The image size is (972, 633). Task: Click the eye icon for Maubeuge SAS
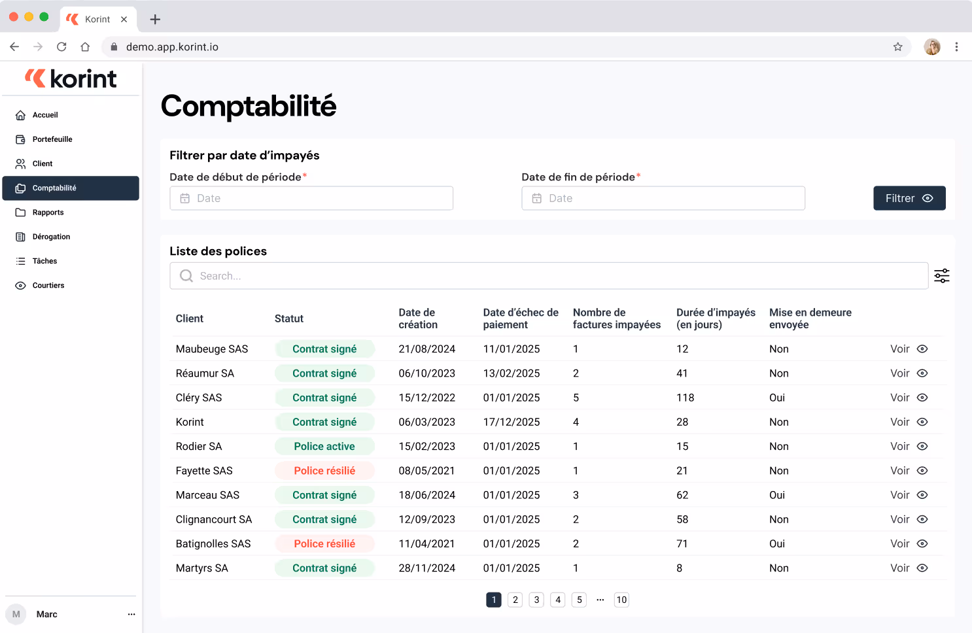922,349
